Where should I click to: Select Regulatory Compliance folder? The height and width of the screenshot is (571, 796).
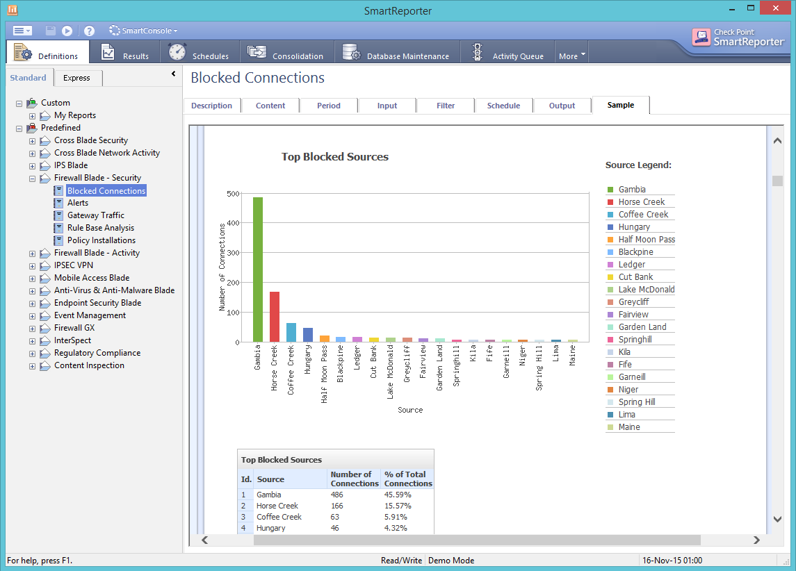(97, 353)
